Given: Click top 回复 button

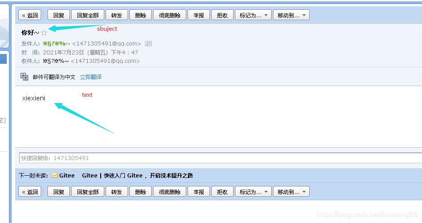Looking at the screenshot, I should tap(59, 15).
